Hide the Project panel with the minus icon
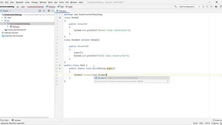Screen dimensions: 222x125 pyautogui.click(x=53, y=11)
